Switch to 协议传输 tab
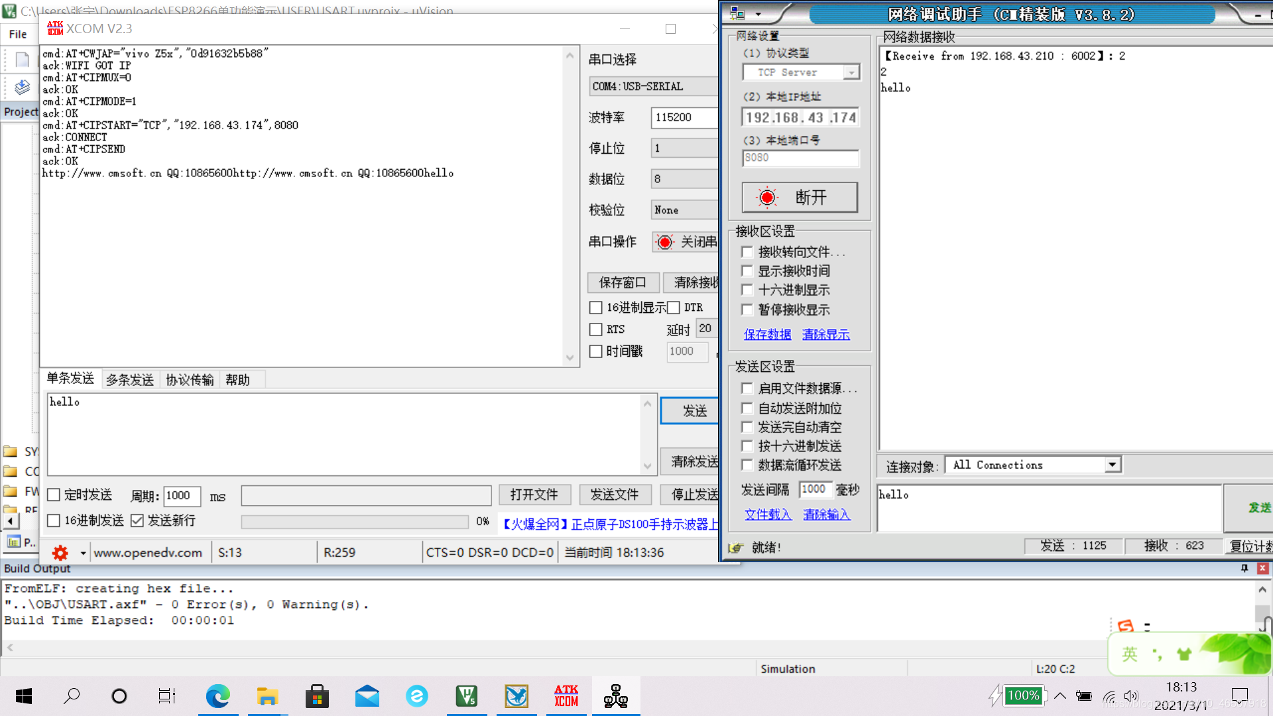Viewport: 1273px width, 716px height. [190, 380]
